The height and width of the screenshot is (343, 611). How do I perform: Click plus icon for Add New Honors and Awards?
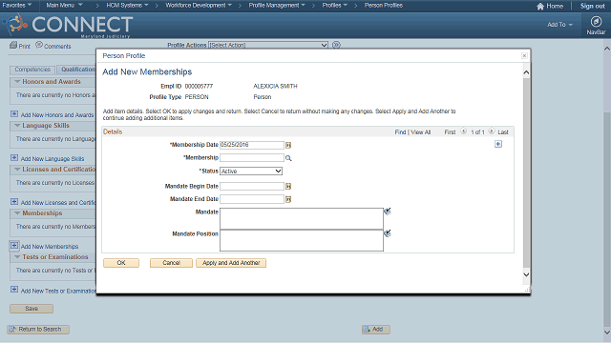click(14, 114)
